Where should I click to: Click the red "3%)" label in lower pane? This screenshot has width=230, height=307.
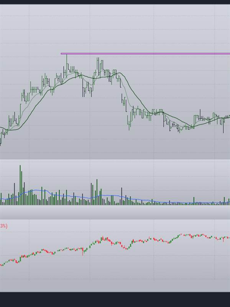[3, 226]
